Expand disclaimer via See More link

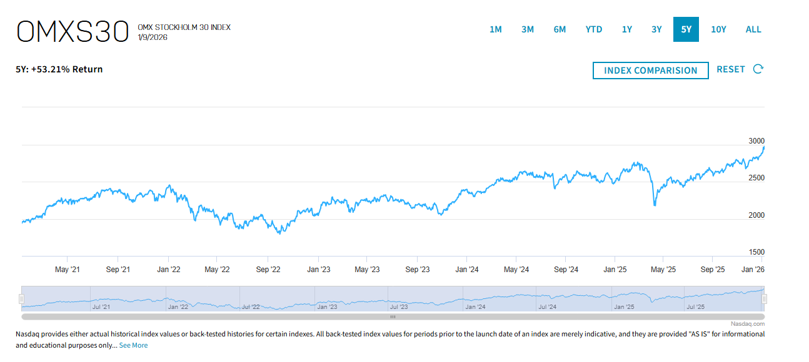click(x=133, y=345)
